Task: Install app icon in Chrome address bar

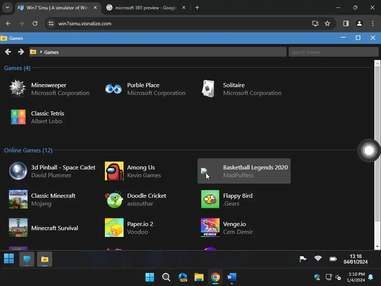Action: [x=316, y=23]
